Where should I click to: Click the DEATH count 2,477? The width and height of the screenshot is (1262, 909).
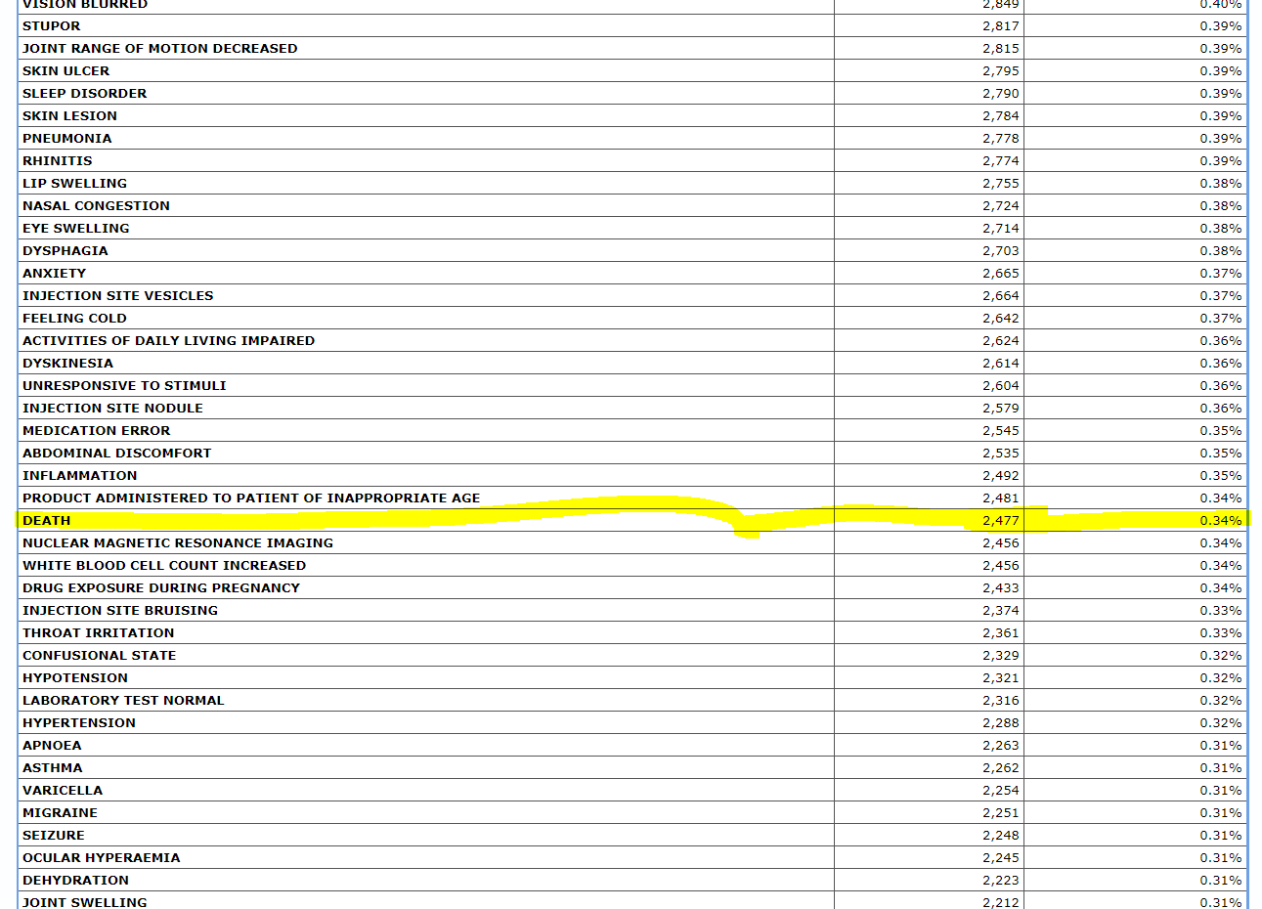point(1001,521)
